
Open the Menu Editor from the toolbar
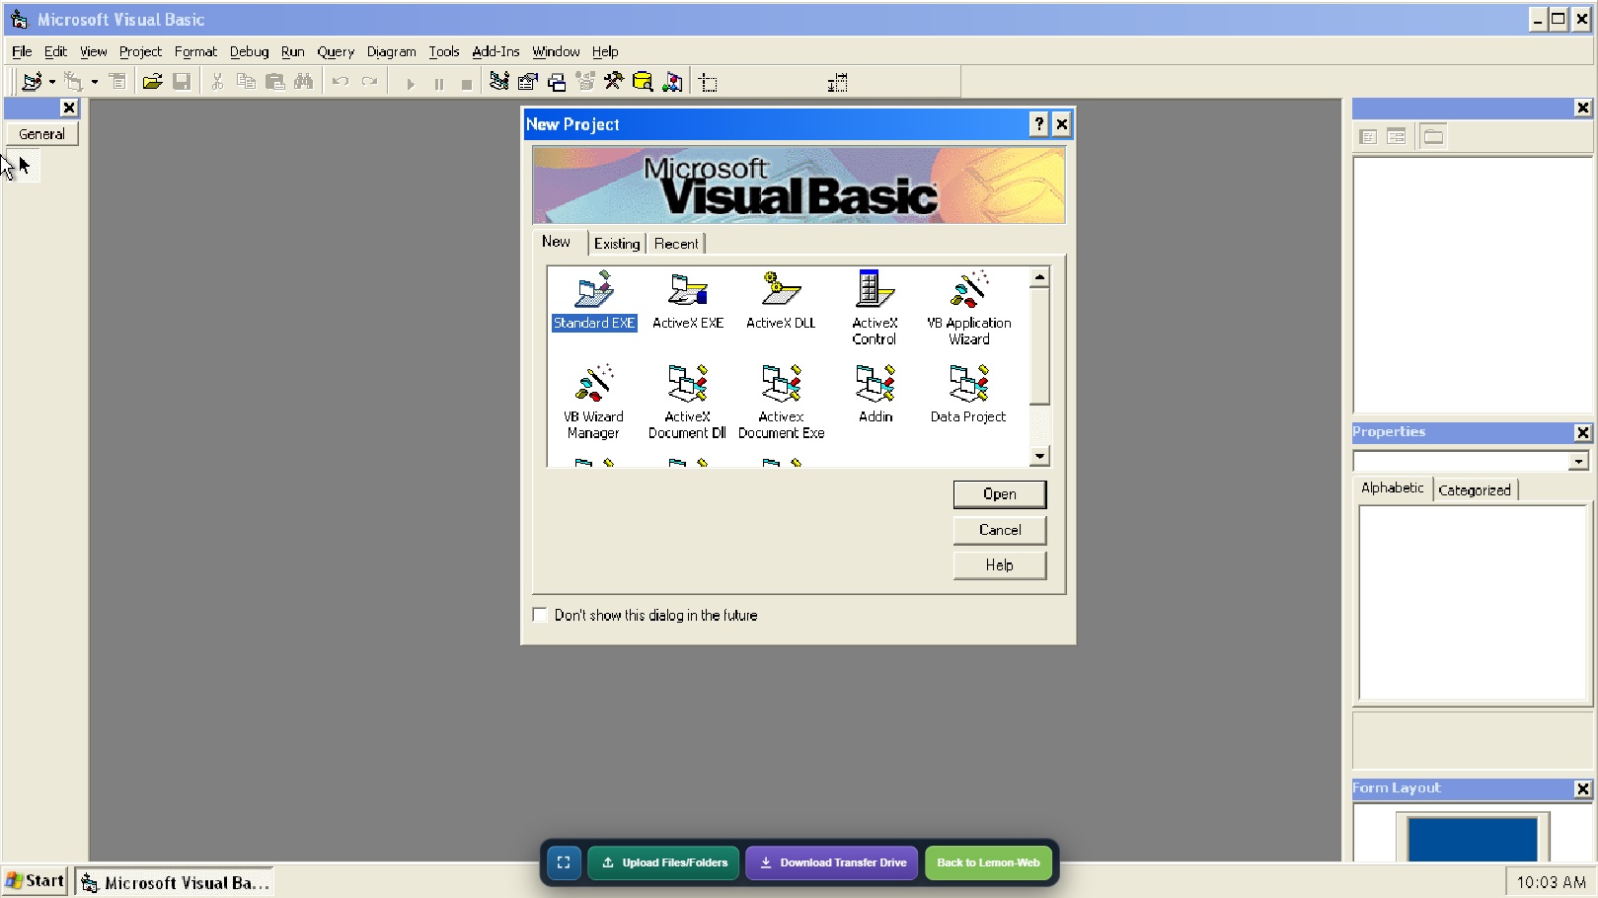[x=117, y=82]
